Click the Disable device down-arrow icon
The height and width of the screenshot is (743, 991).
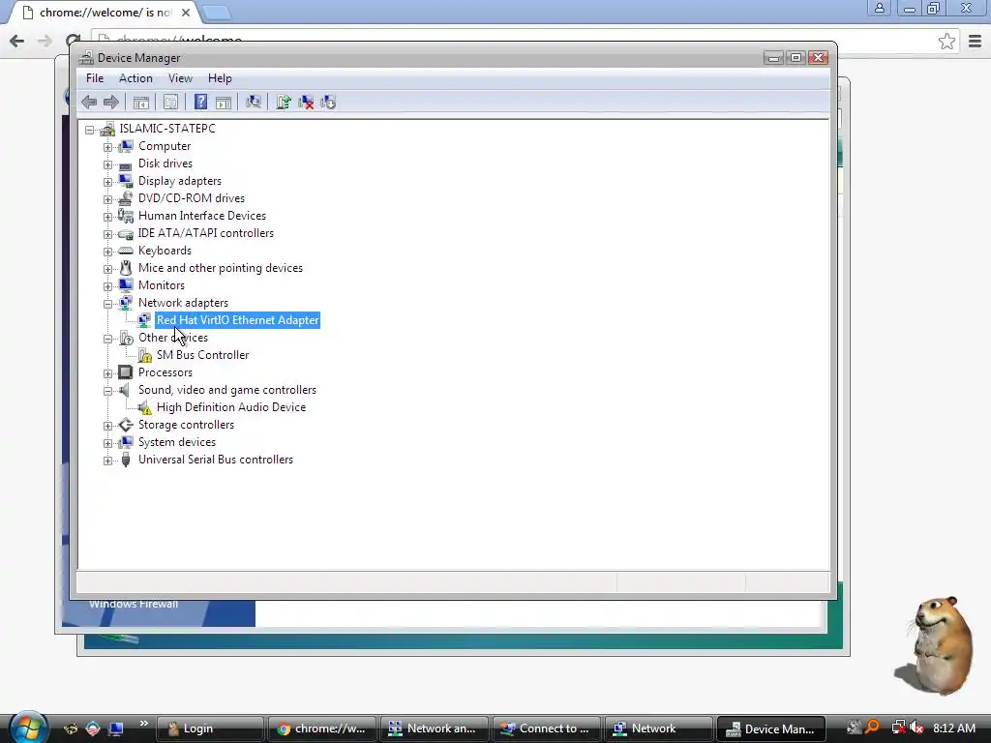(x=328, y=102)
